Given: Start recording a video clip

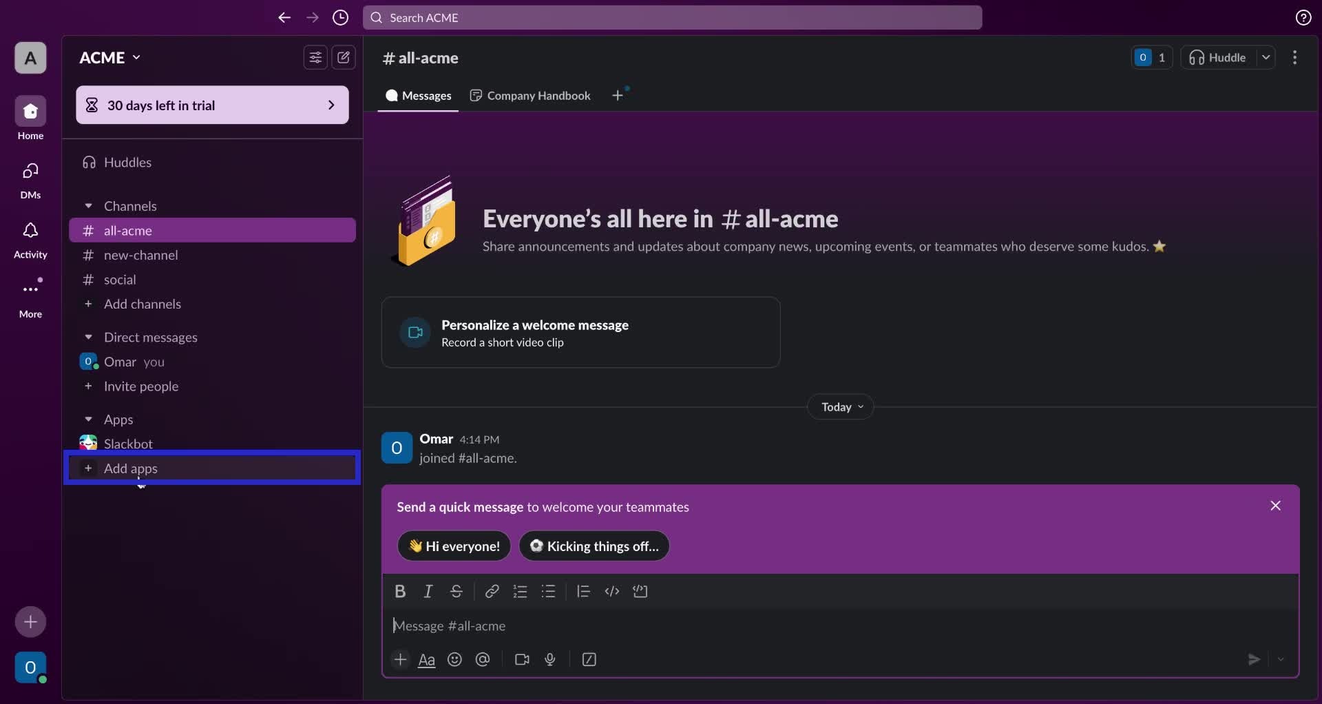Looking at the screenshot, I should pos(522,659).
